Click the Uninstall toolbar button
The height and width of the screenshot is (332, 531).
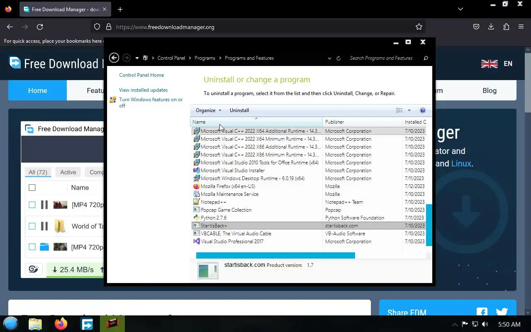tap(239, 110)
